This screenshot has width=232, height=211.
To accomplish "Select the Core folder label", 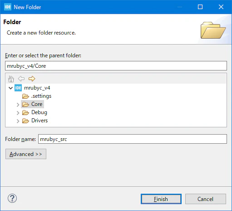I will tap(37, 104).
